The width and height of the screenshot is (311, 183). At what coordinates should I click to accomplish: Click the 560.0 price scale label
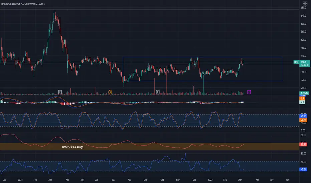(x=304, y=32)
